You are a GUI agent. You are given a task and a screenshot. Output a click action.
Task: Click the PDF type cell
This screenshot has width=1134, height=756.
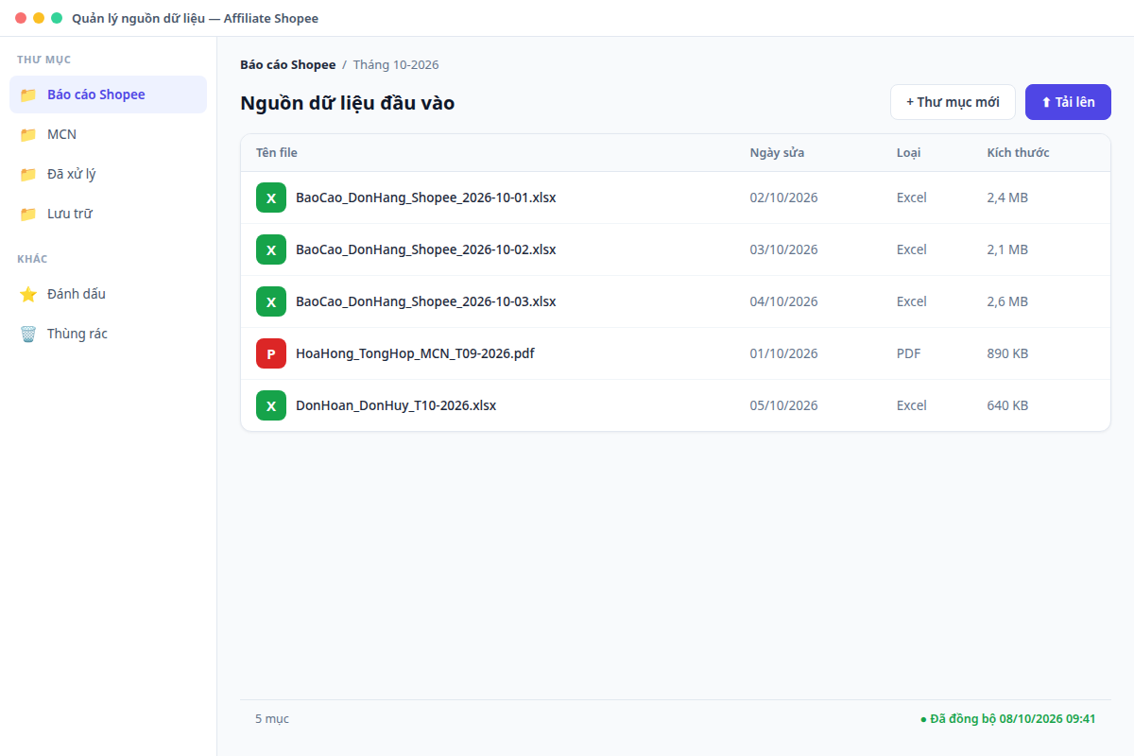(x=908, y=353)
